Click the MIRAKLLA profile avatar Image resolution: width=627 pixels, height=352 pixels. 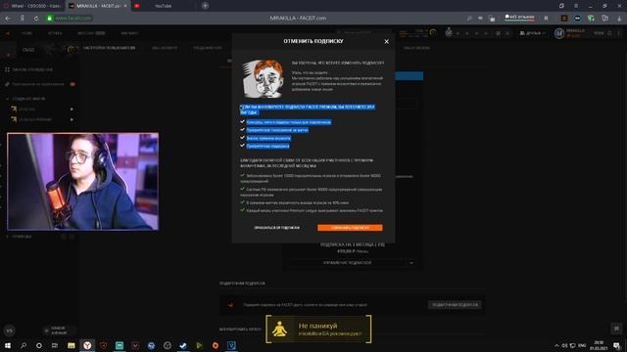coord(559,33)
